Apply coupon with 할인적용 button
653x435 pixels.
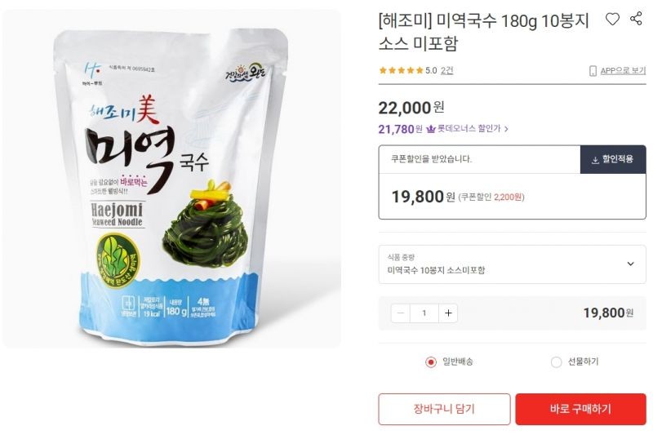click(x=613, y=159)
